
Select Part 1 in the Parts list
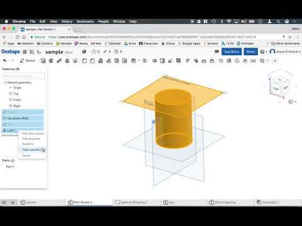tap(10, 167)
